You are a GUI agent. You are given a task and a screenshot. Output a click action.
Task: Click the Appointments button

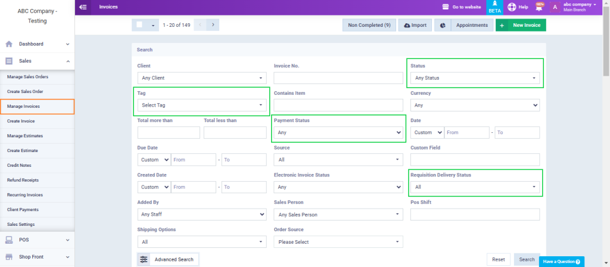point(472,25)
